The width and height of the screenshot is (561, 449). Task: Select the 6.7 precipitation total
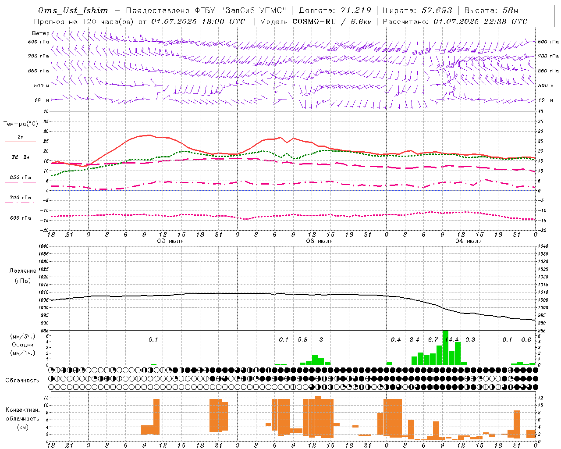(433, 340)
